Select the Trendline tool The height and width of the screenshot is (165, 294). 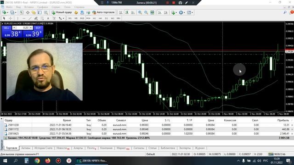(30, 18)
